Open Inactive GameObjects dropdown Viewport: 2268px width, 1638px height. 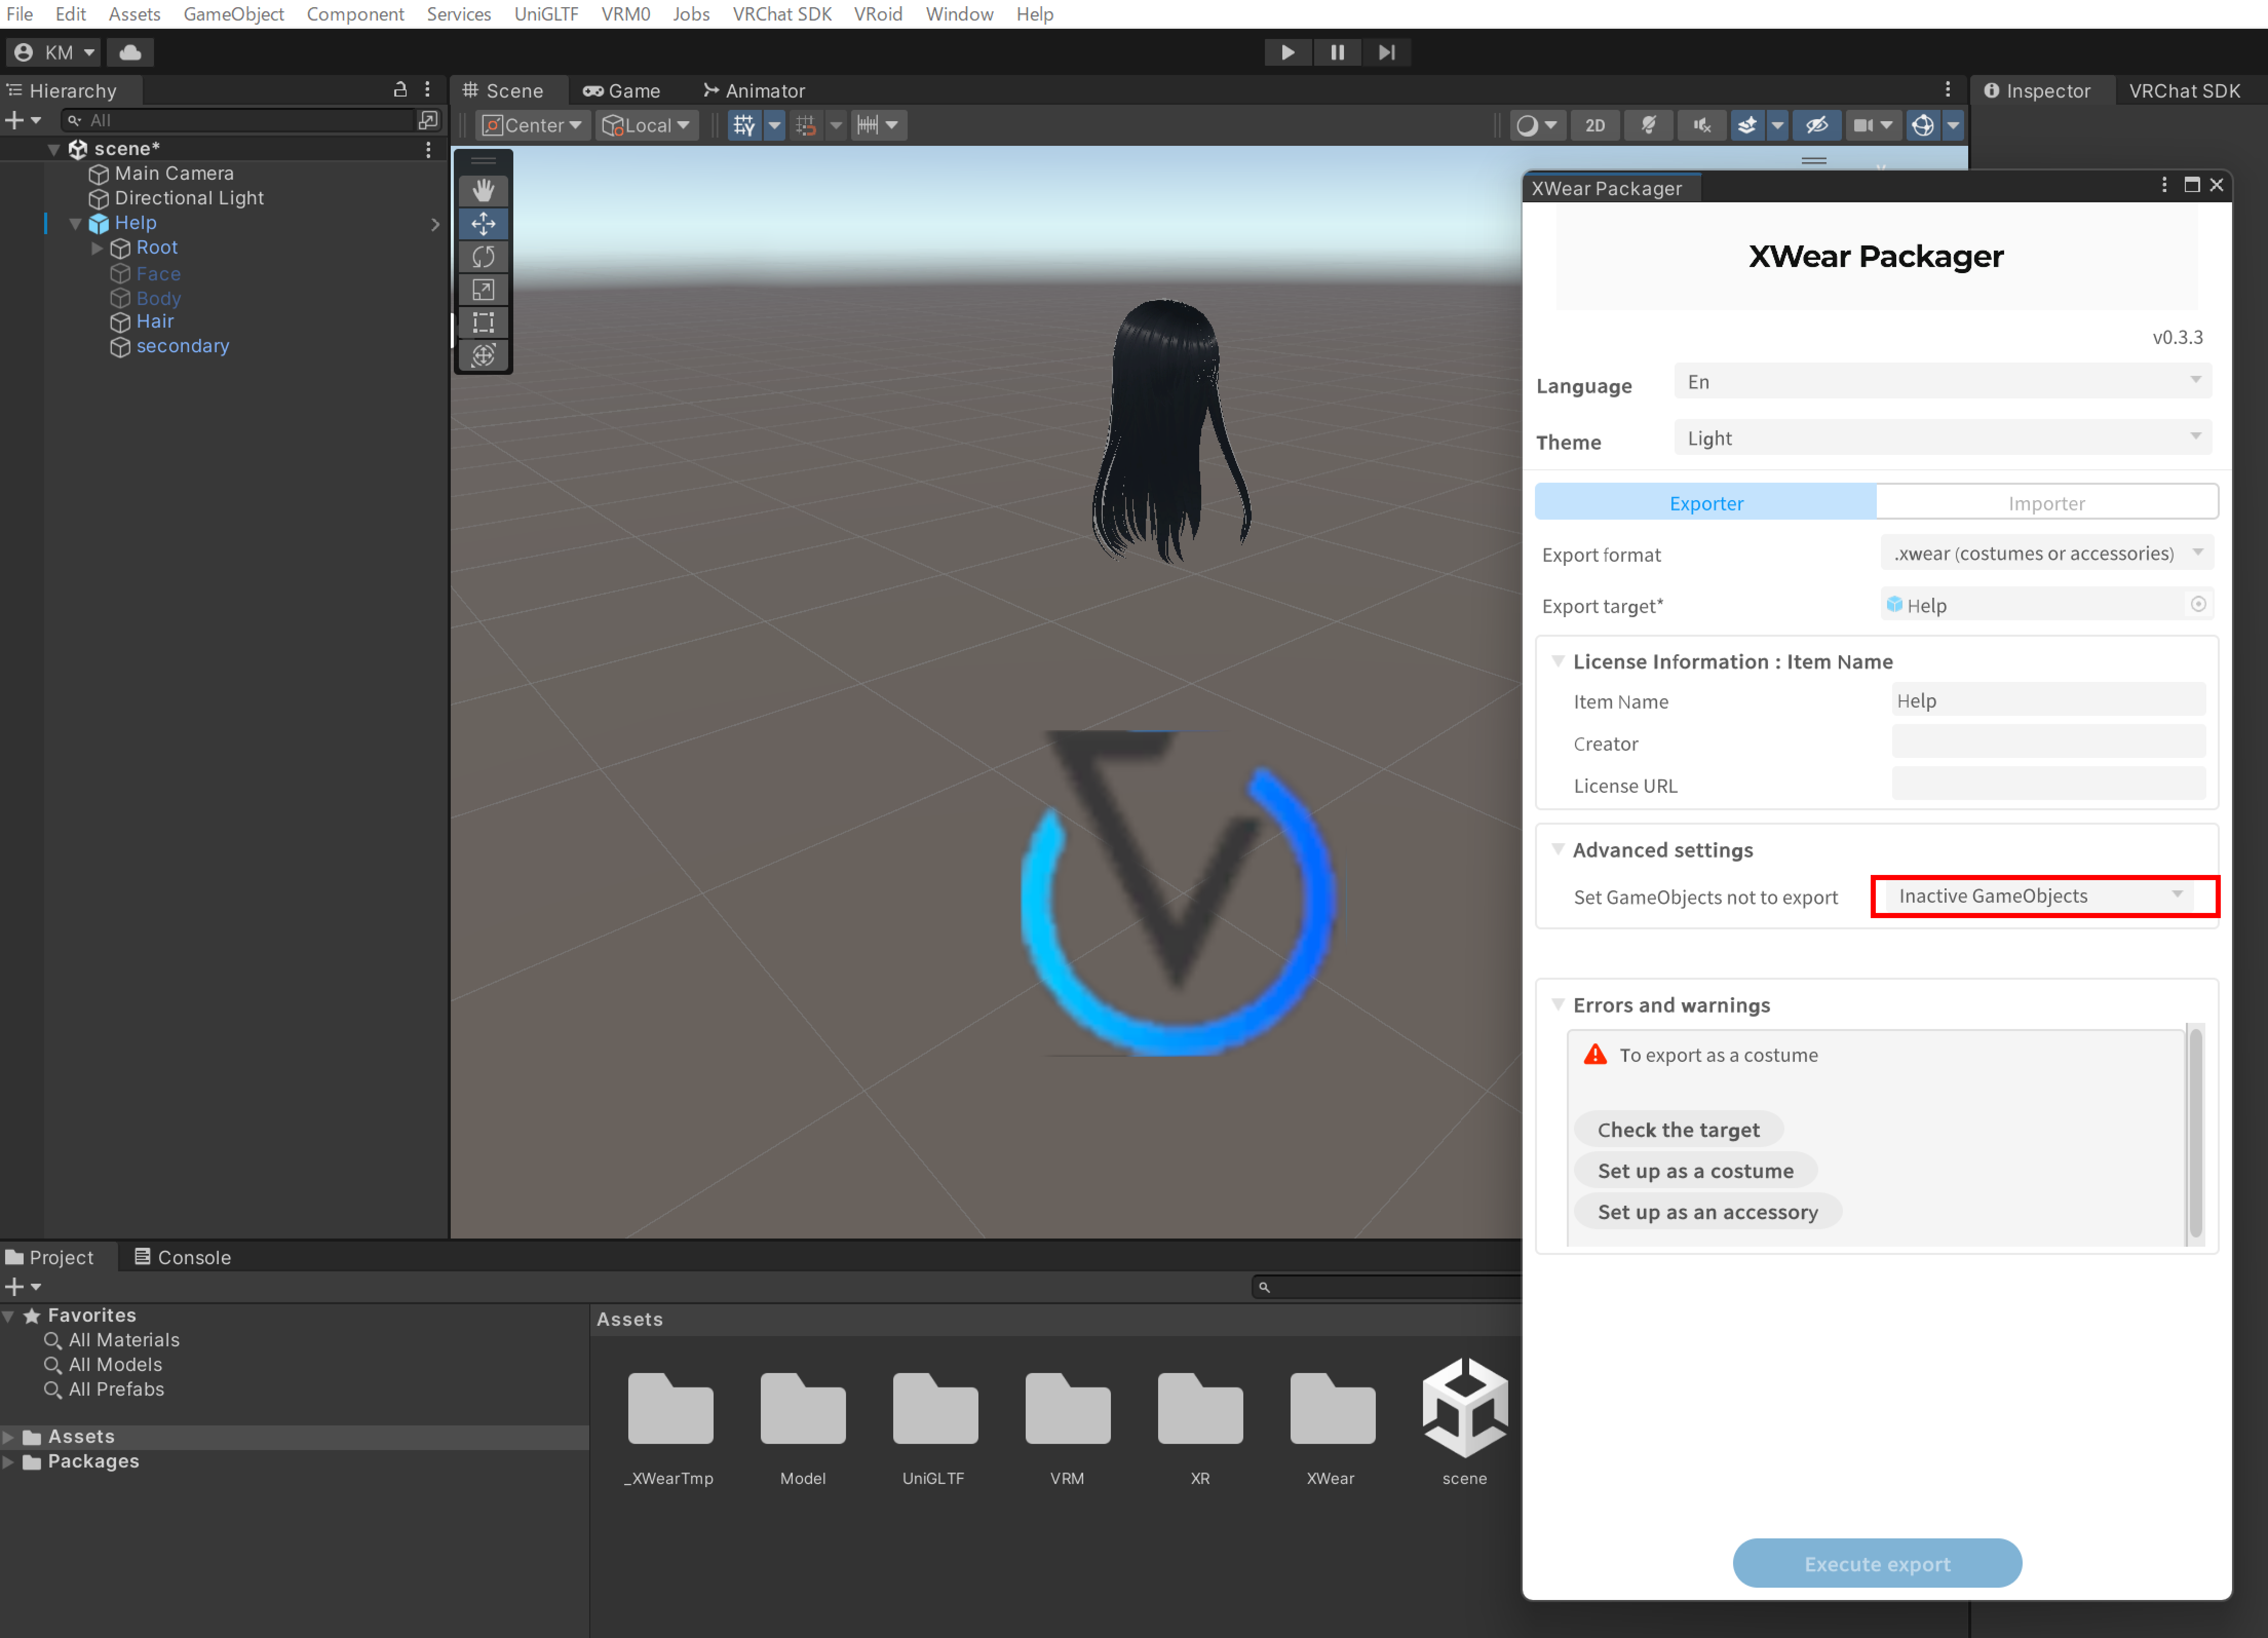click(x=2040, y=896)
